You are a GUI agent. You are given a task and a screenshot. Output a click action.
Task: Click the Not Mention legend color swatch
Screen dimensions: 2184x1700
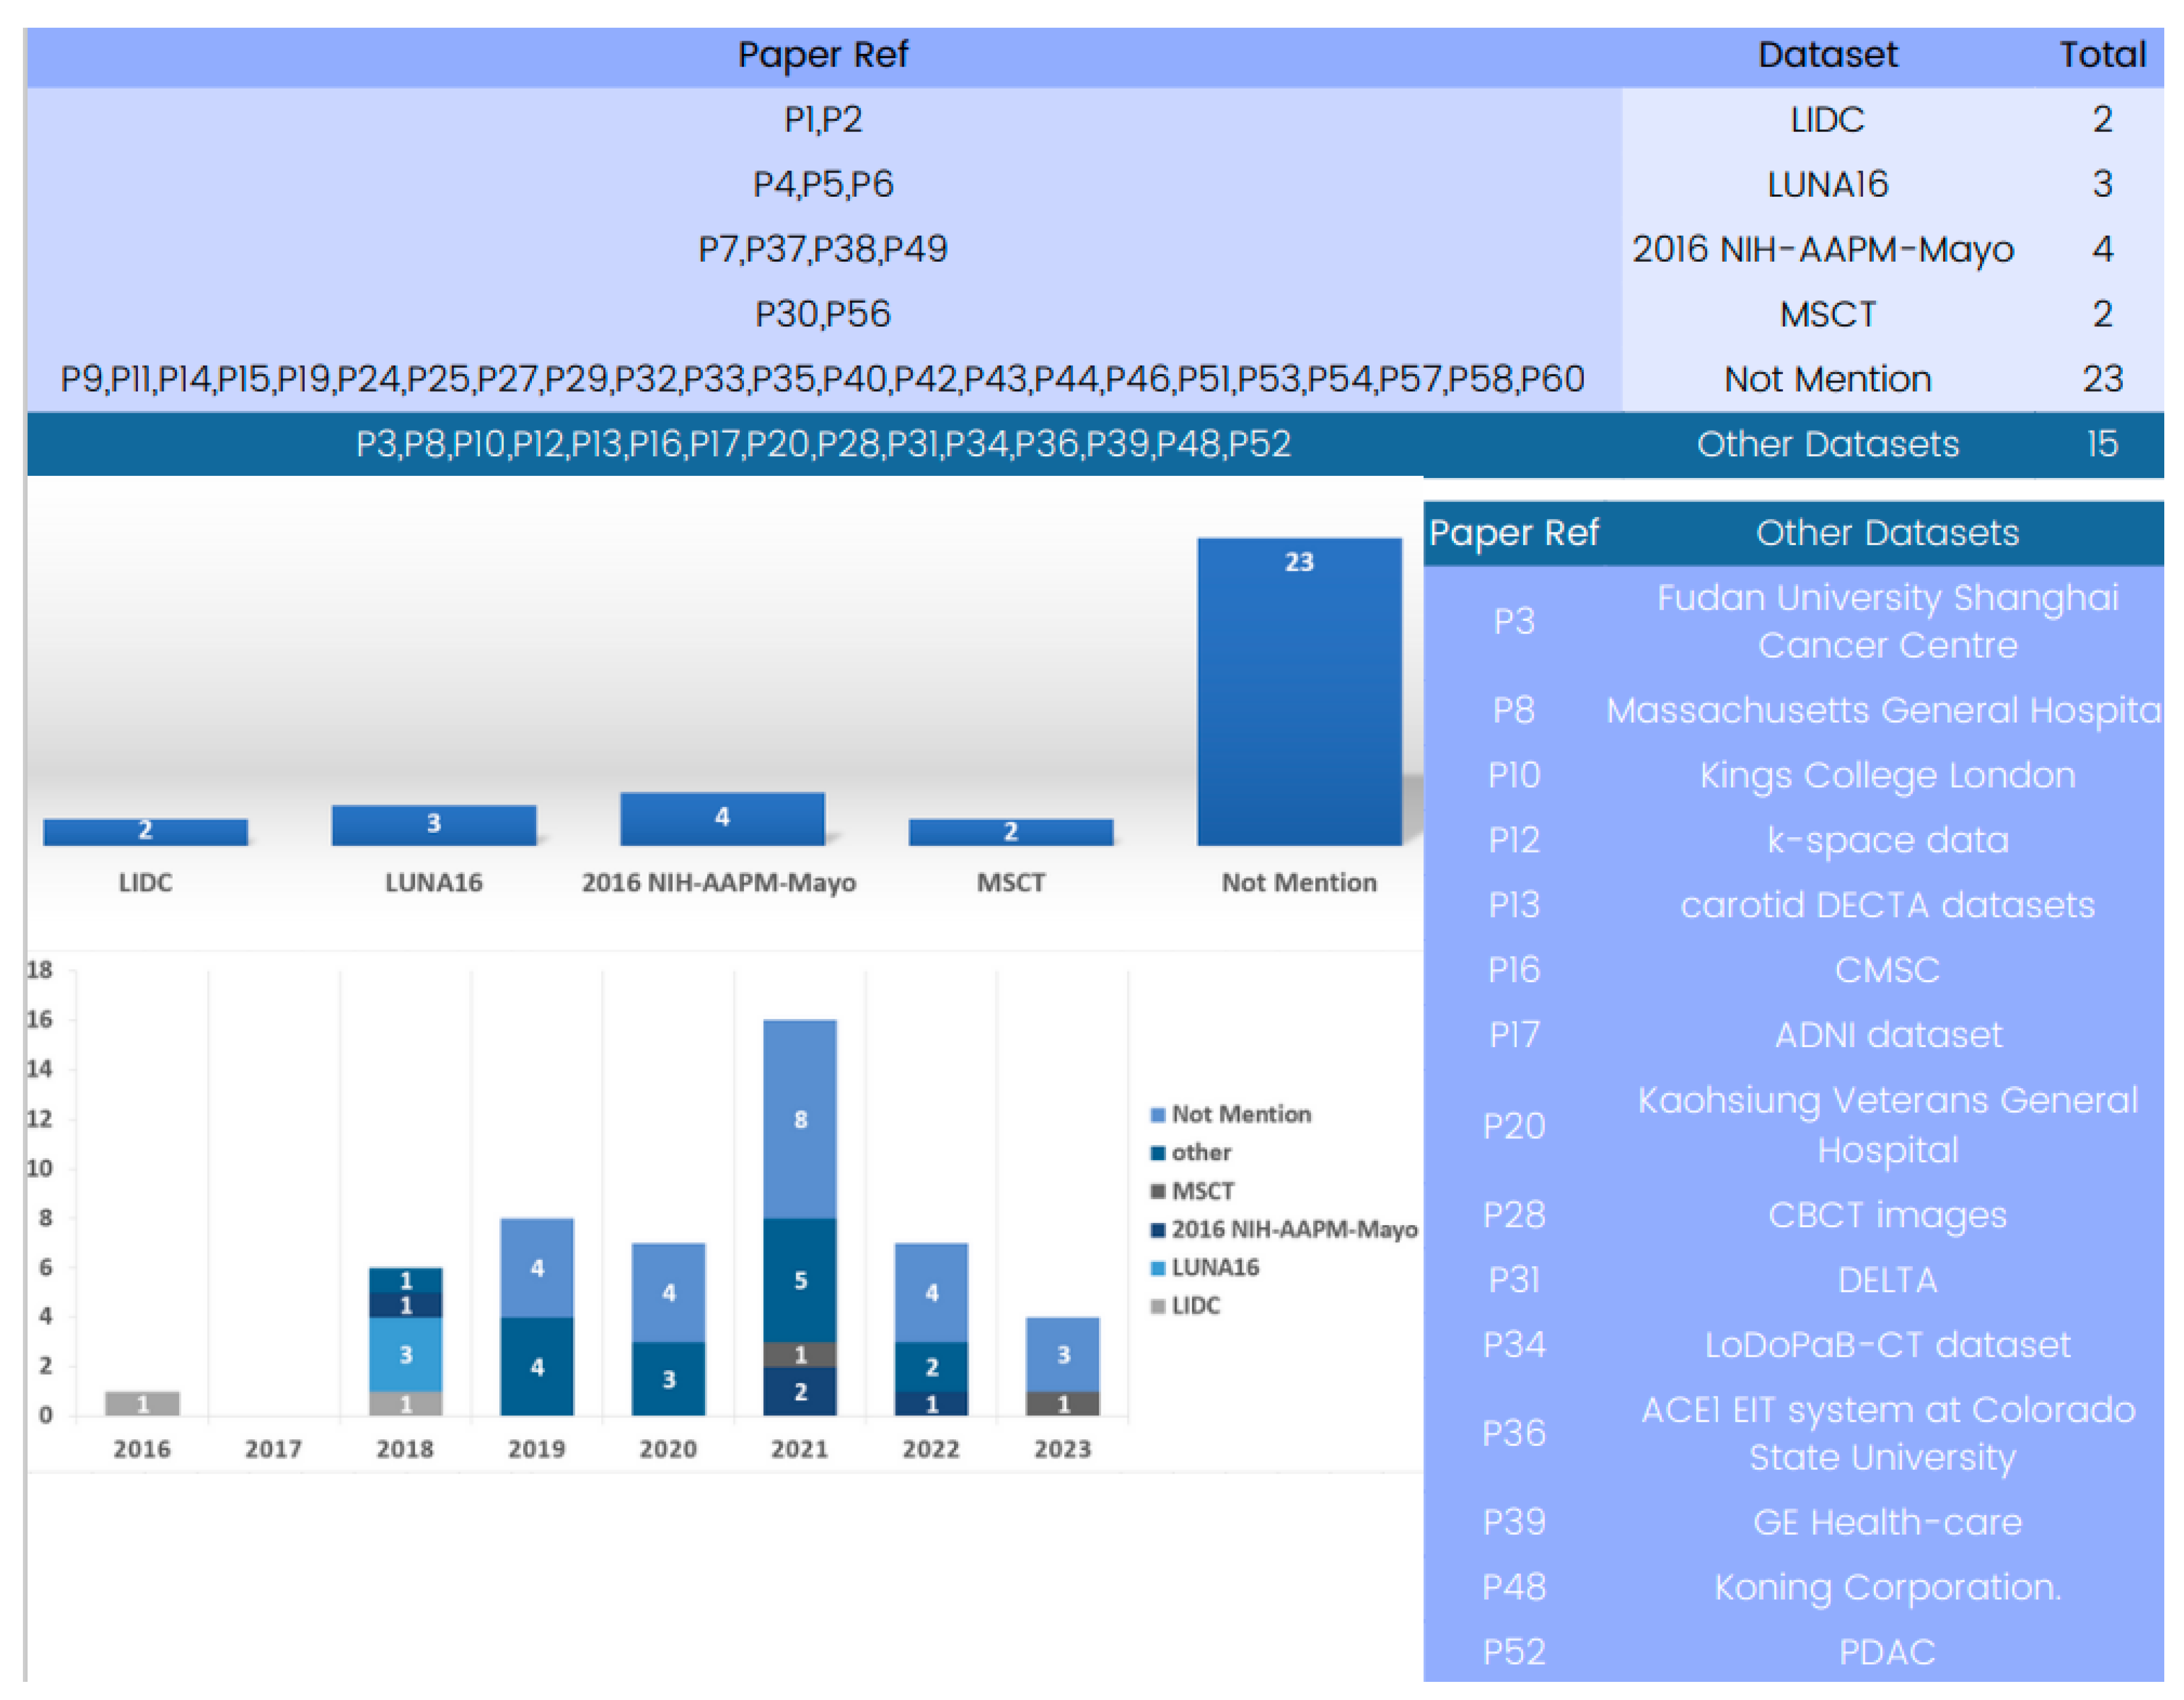coord(1158,1115)
